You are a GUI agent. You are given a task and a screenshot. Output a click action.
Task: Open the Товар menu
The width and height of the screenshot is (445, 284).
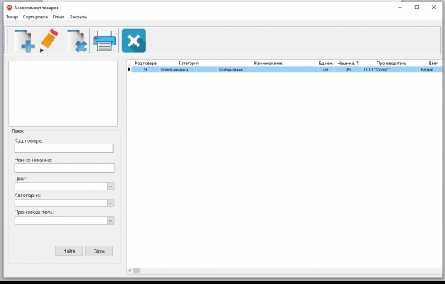tap(12, 17)
